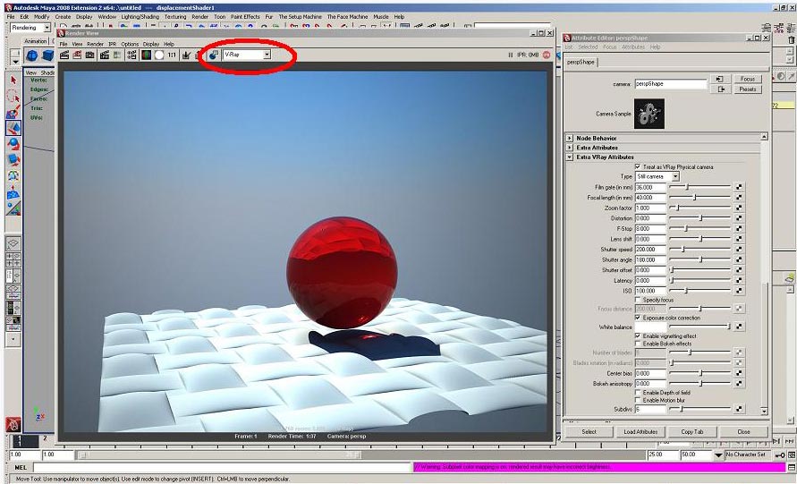Collapse the Extra VRay Attributes section
The height and width of the screenshot is (484, 797).
[570, 157]
